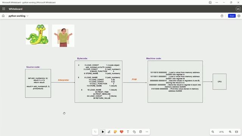The image size is (242, 136).
Task: Open the shapes tool
Action: pyautogui.click(x=134, y=132)
